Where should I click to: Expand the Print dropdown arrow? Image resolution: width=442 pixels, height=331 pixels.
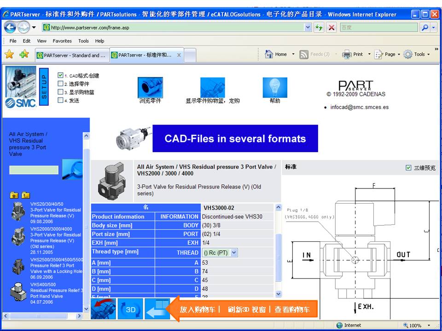tap(369, 54)
